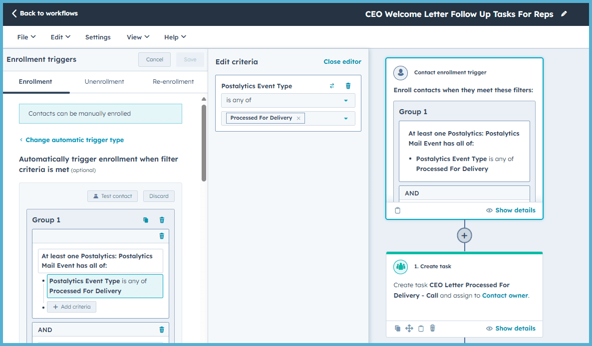Open the View menu

click(x=138, y=37)
